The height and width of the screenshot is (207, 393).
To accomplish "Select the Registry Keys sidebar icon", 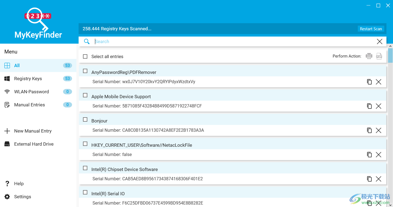I will click(7, 79).
